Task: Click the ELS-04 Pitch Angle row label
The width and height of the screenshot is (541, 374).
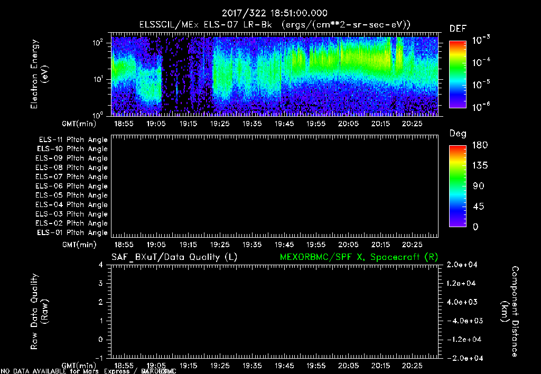Action: click(72, 205)
